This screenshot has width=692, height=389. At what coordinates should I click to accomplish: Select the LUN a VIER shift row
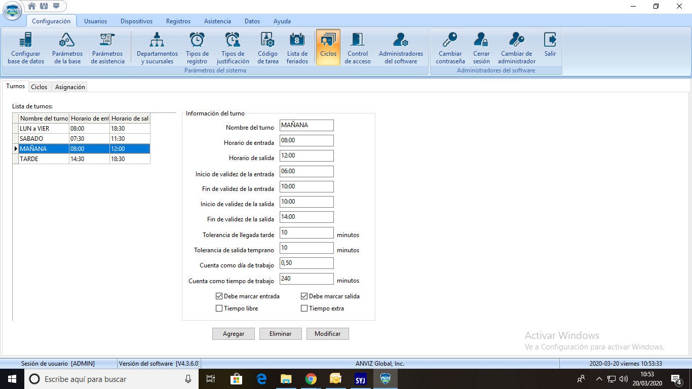[x=81, y=129]
